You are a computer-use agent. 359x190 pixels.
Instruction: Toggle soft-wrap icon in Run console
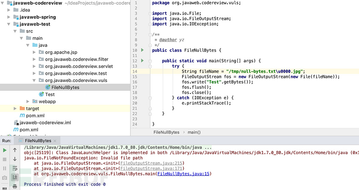tap(15, 168)
